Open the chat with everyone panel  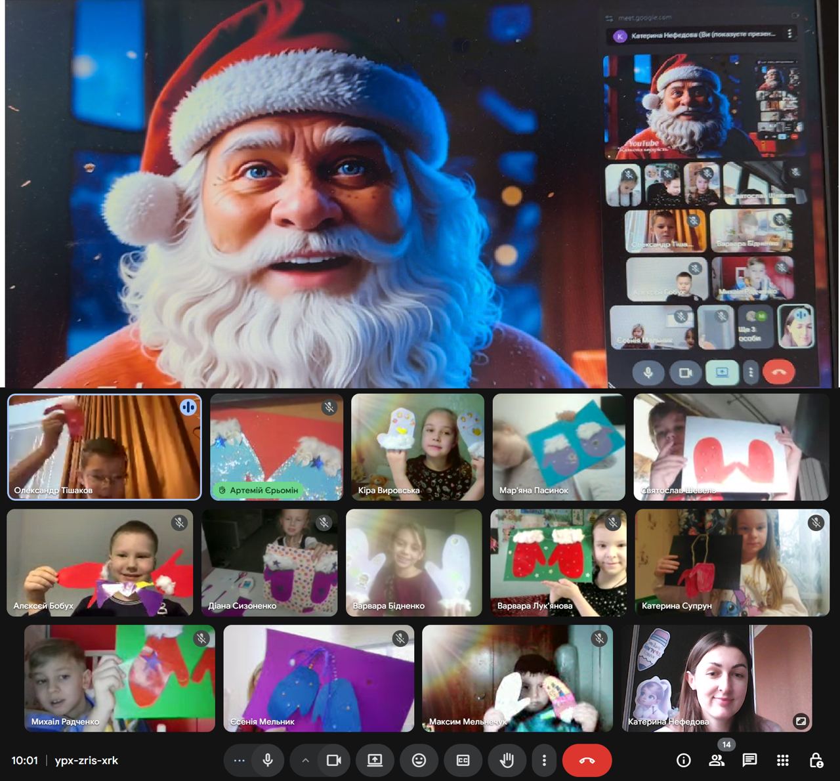(749, 760)
